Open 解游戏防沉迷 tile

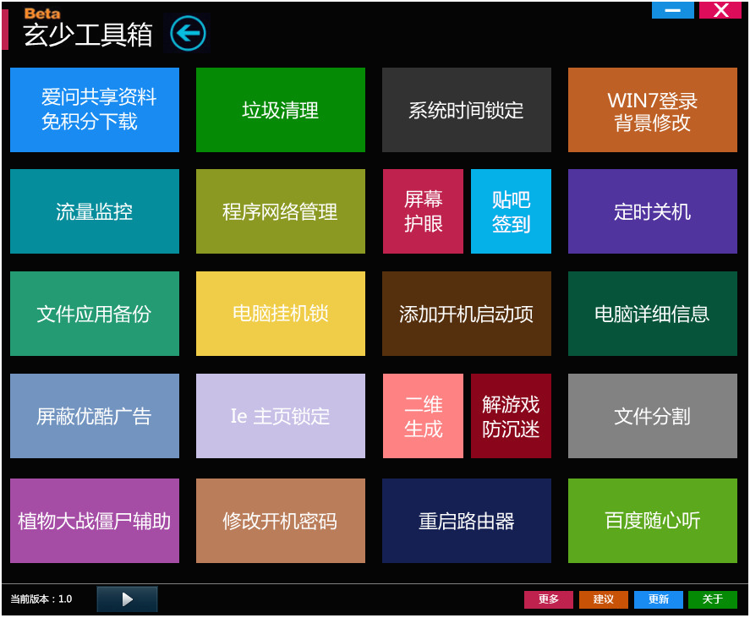(511, 416)
